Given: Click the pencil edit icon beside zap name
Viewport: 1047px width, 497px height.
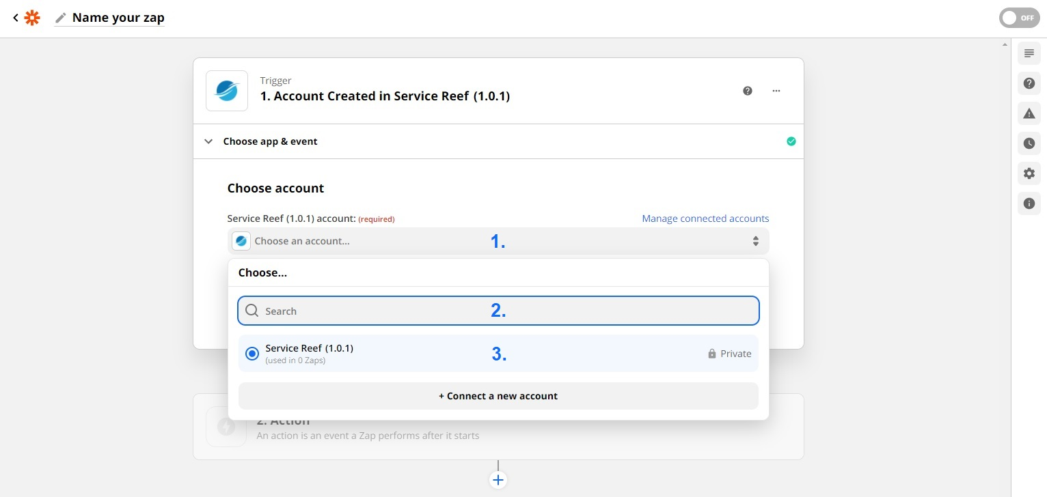Looking at the screenshot, I should tap(61, 18).
